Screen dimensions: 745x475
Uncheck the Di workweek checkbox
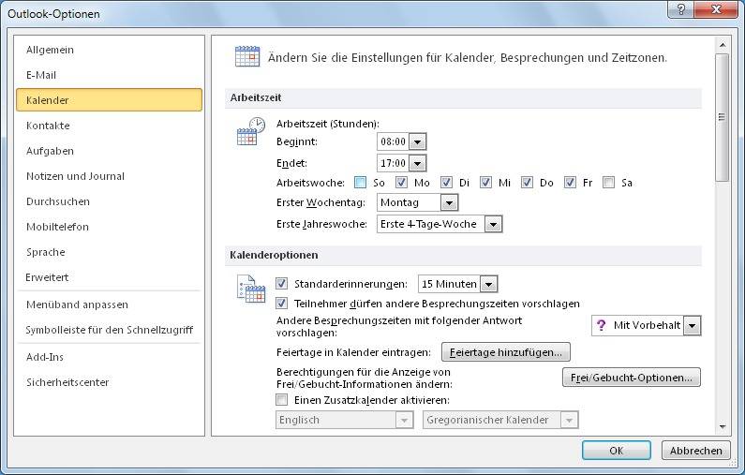446,183
